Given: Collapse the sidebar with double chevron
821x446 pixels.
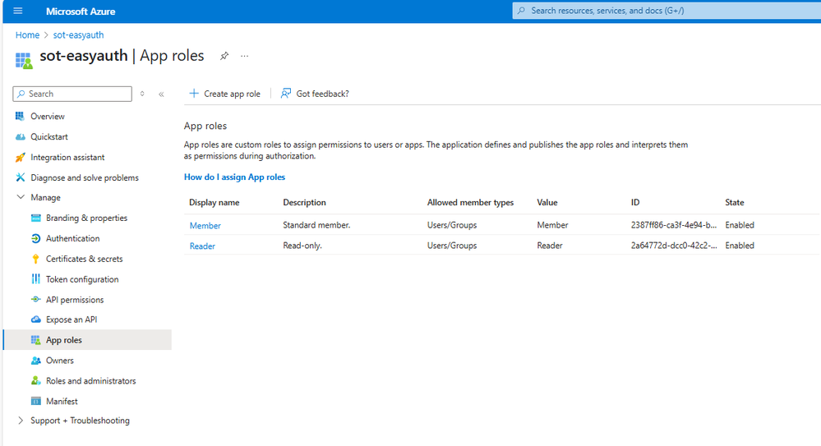Looking at the screenshot, I should coord(161,94).
